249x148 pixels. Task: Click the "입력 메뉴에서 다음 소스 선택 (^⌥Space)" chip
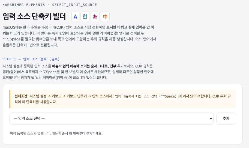tap(146, 96)
